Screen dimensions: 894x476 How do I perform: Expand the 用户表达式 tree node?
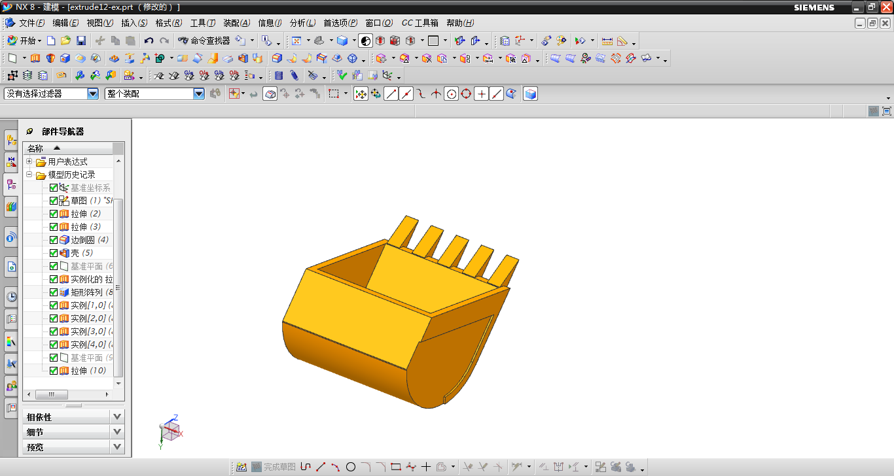[x=29, y=161]
